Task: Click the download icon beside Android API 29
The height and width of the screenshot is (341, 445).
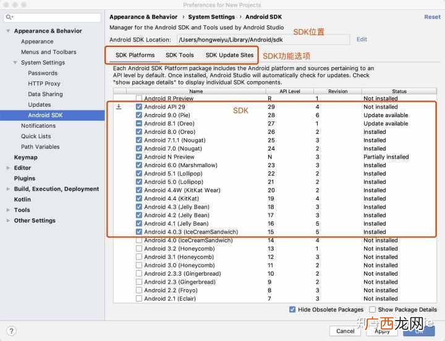Action: [x=119, y=107]
